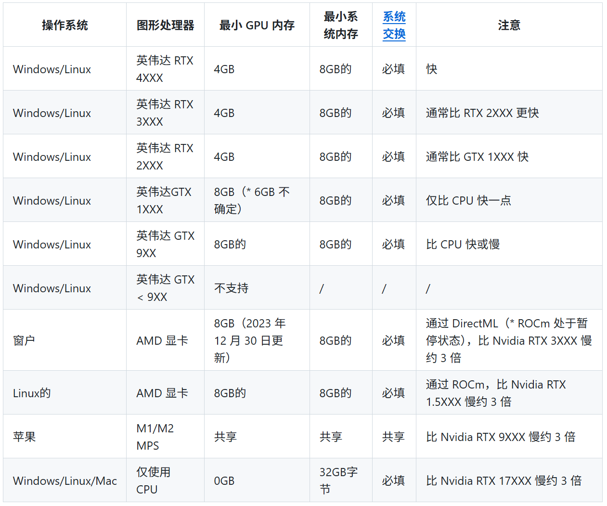This screenshot has width=607, height=506.
Task: Select the Windows/Linux/Mac cell
Action: pyautogui.click(x=65, y=480)
